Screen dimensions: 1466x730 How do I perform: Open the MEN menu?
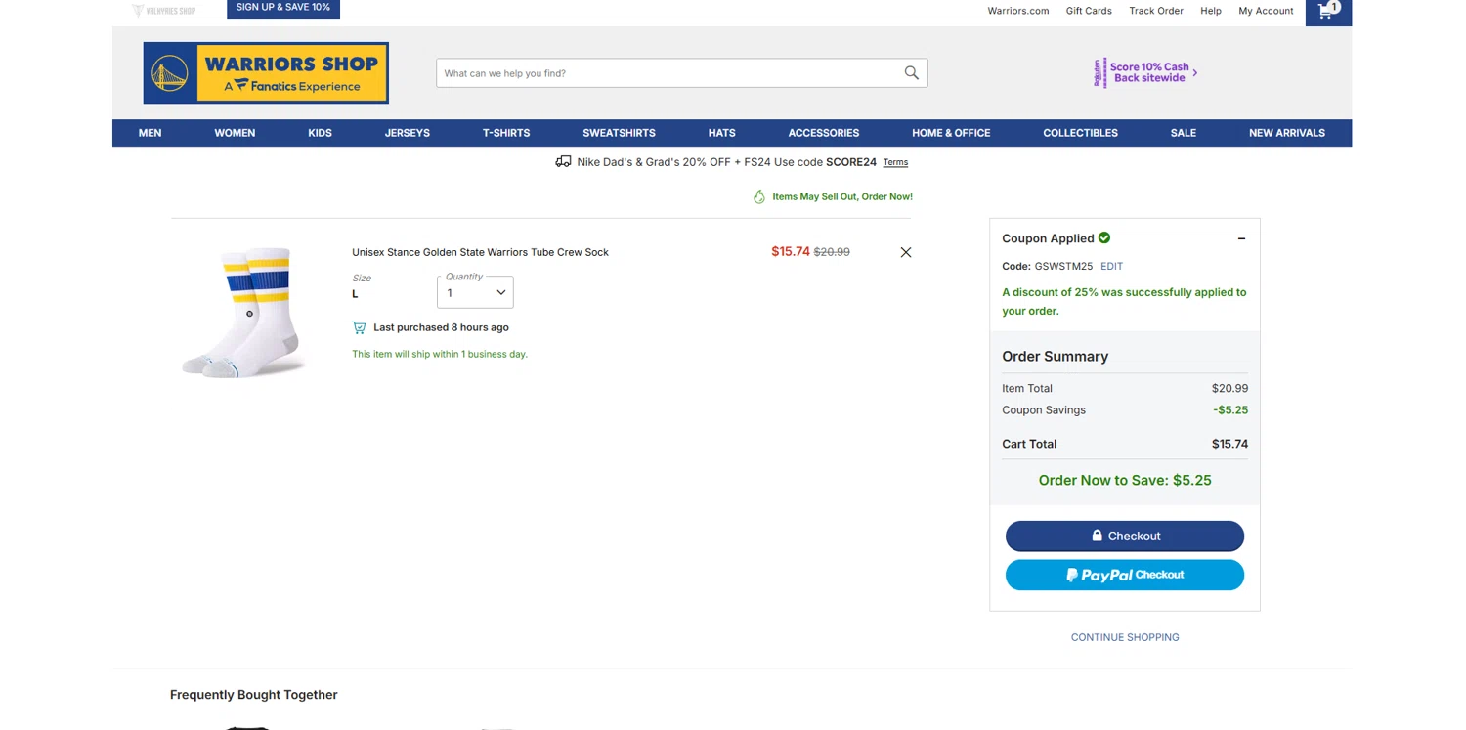click(x=151, y=133)
